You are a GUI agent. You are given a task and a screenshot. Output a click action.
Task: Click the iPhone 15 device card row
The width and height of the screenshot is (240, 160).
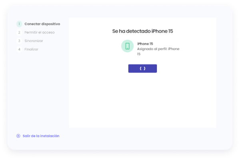pos(150,48)
